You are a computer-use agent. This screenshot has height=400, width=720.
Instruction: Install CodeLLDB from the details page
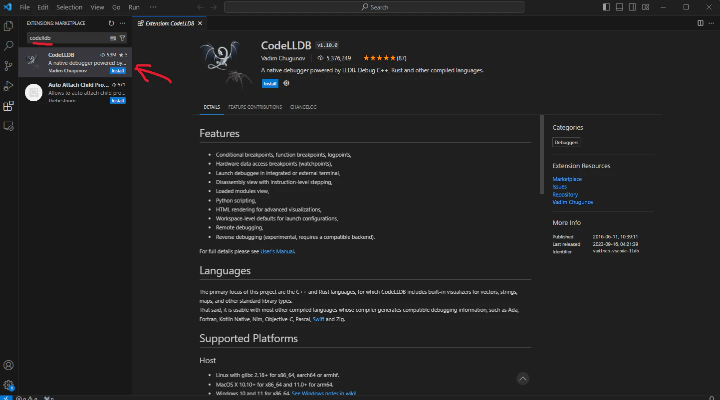pyautogui.click(x=270, y=83)
